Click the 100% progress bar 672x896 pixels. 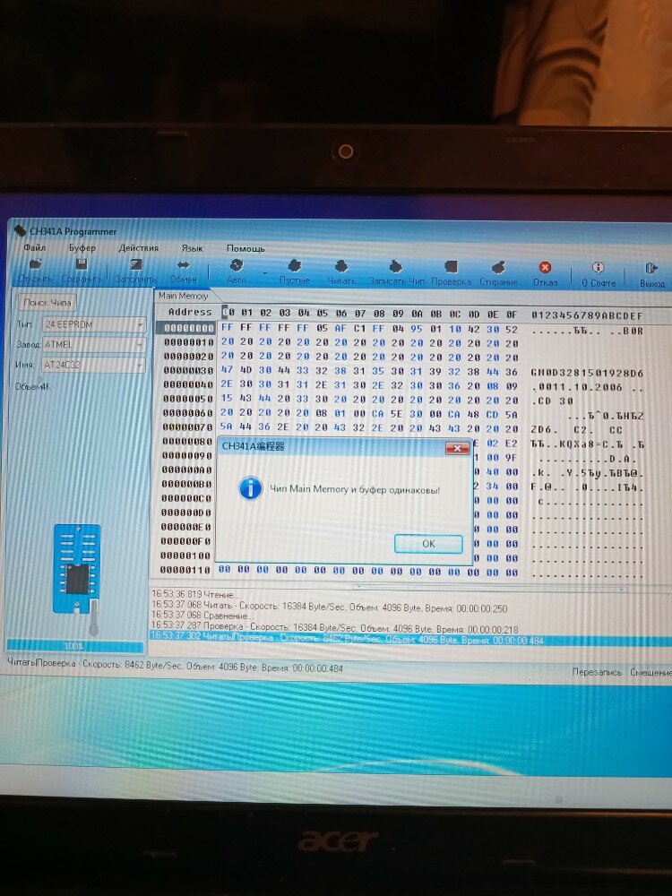tap(74, 646)
